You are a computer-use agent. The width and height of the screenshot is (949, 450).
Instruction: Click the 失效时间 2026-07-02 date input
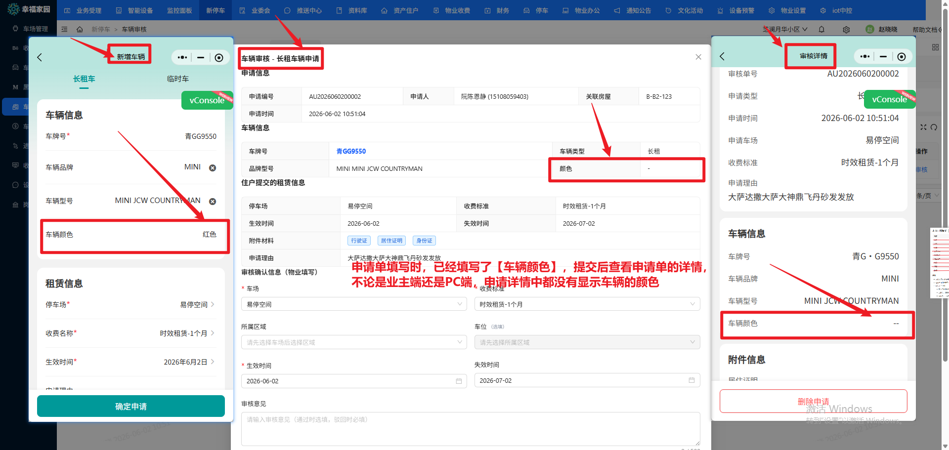(587, 380)
